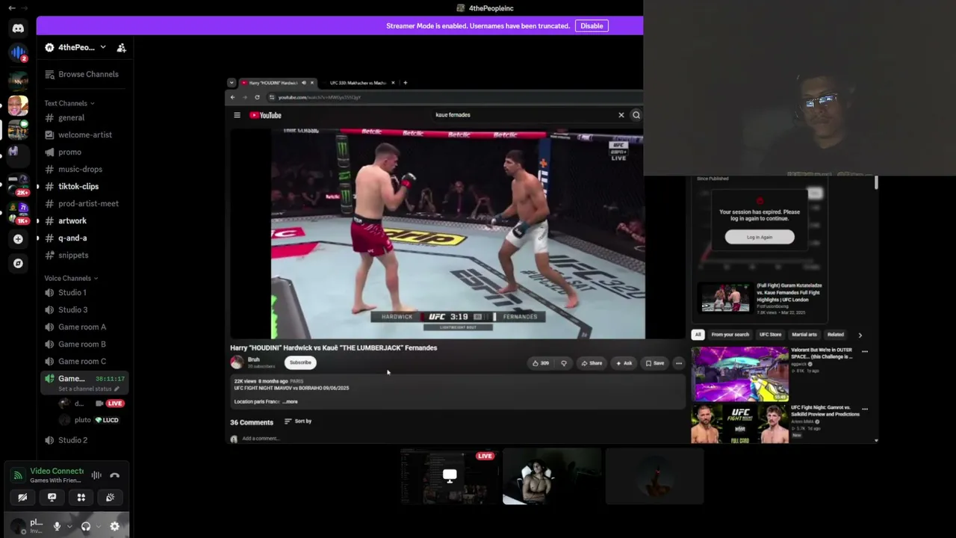Screen dimensions: 956x538
Task: Open the Sort by comments dropdown
Action: point(298,421)
